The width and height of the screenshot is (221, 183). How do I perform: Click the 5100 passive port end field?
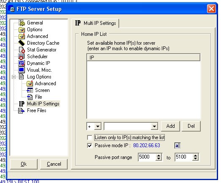coord(184,157)
